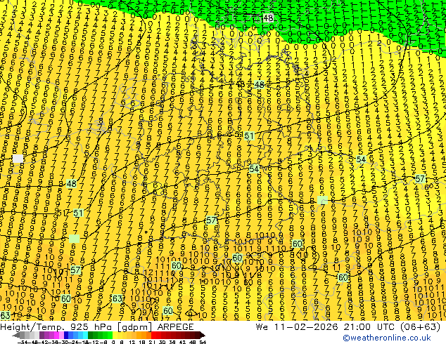Viewport: 446px width, 344px height.
Task: Click the dark blue legend color segment
Action: click(x=66, y=335)
